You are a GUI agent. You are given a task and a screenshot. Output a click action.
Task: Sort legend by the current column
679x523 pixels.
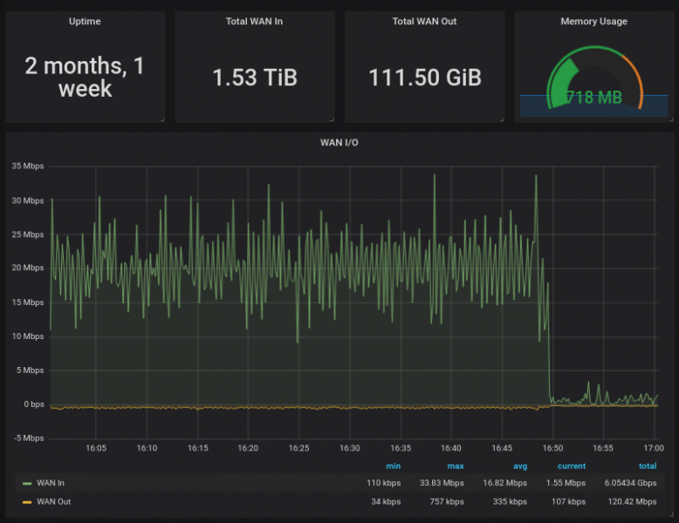click(572, 466)
